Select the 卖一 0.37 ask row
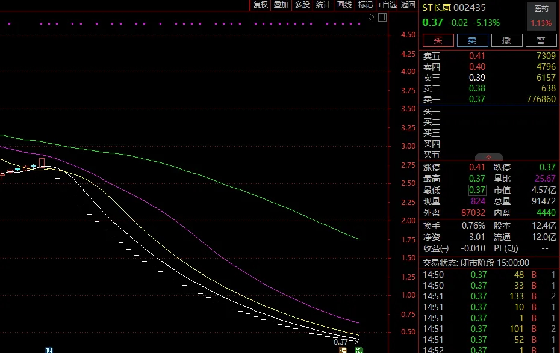 (x=490, y=99)
